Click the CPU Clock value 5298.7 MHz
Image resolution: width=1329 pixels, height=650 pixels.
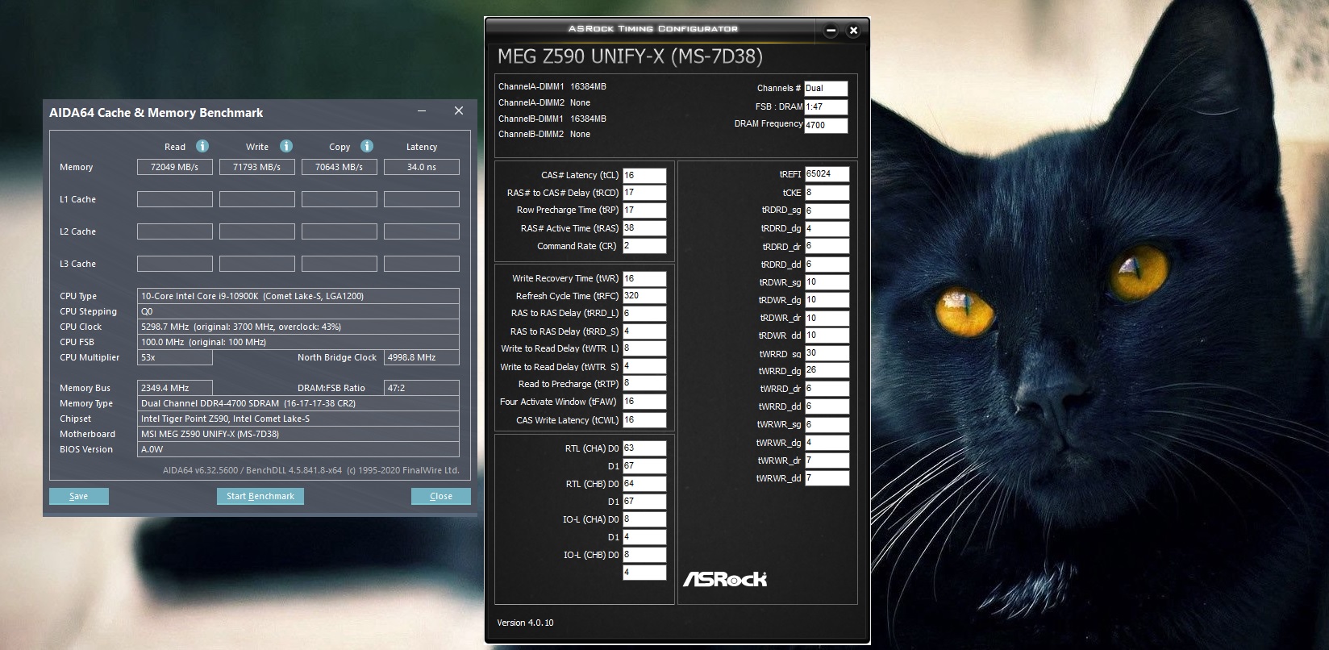coord(298,327)
